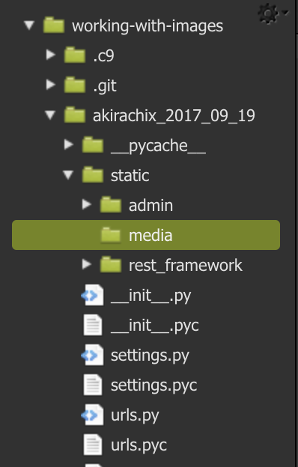
Task: Expand the admin folder arrow
Action: click(86, 204)
